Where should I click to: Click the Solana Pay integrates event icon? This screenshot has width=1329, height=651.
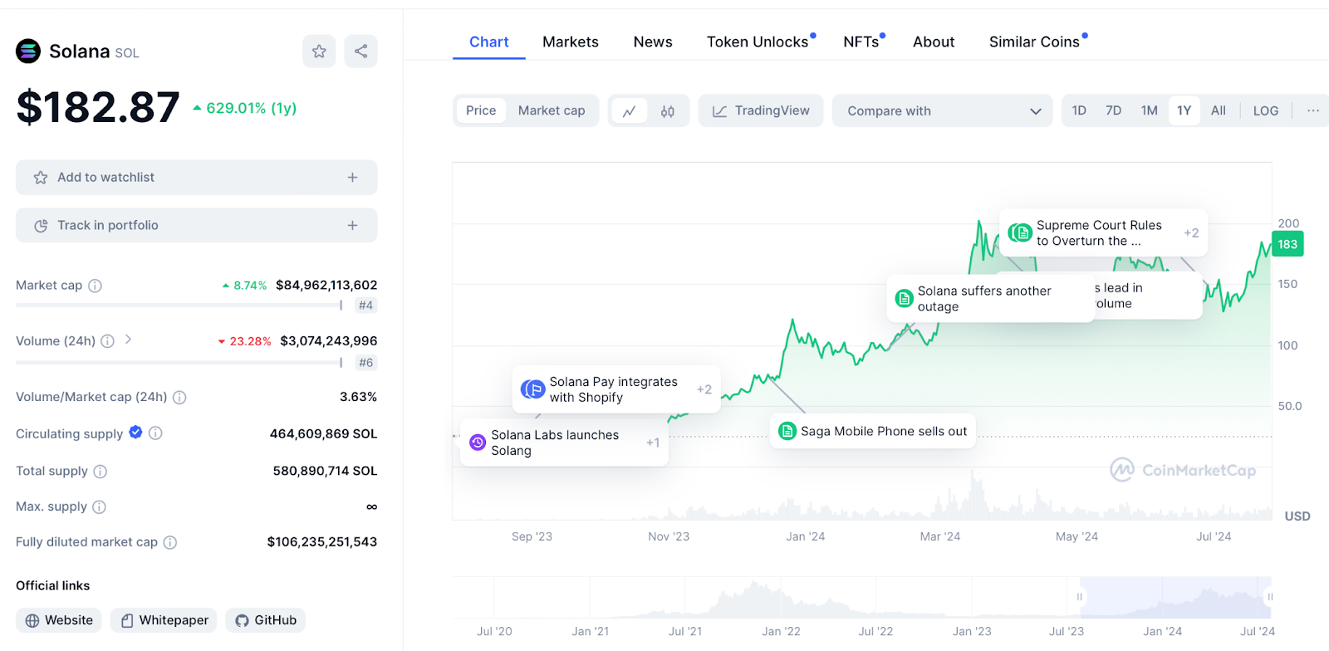point(532,389)
